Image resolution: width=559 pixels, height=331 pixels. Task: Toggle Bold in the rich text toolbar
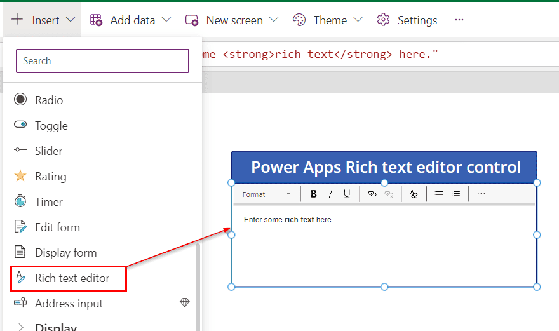(x=314, y=194)
